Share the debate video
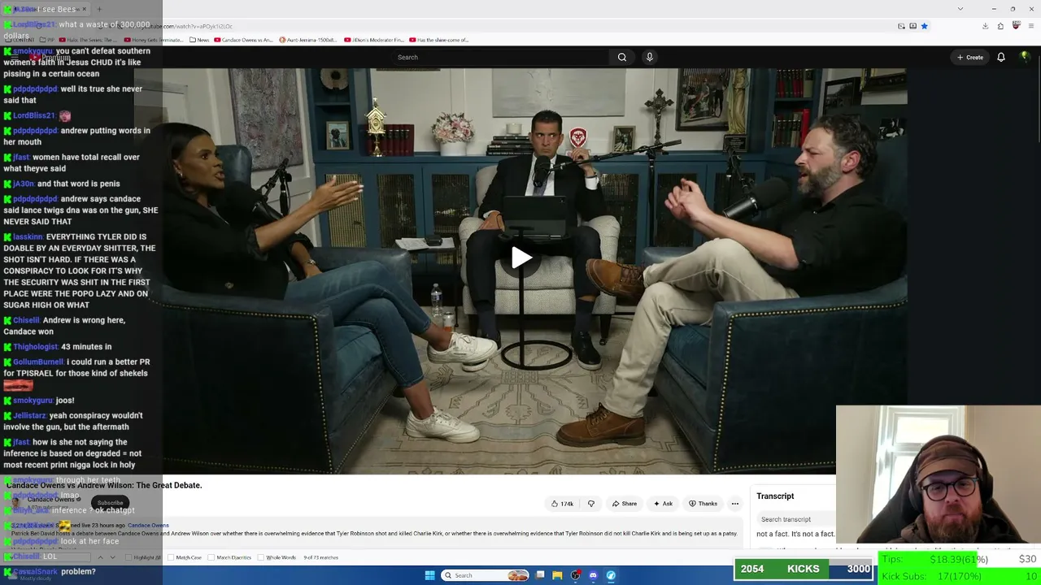The image size is (1041, 585). tap(625, 504)
